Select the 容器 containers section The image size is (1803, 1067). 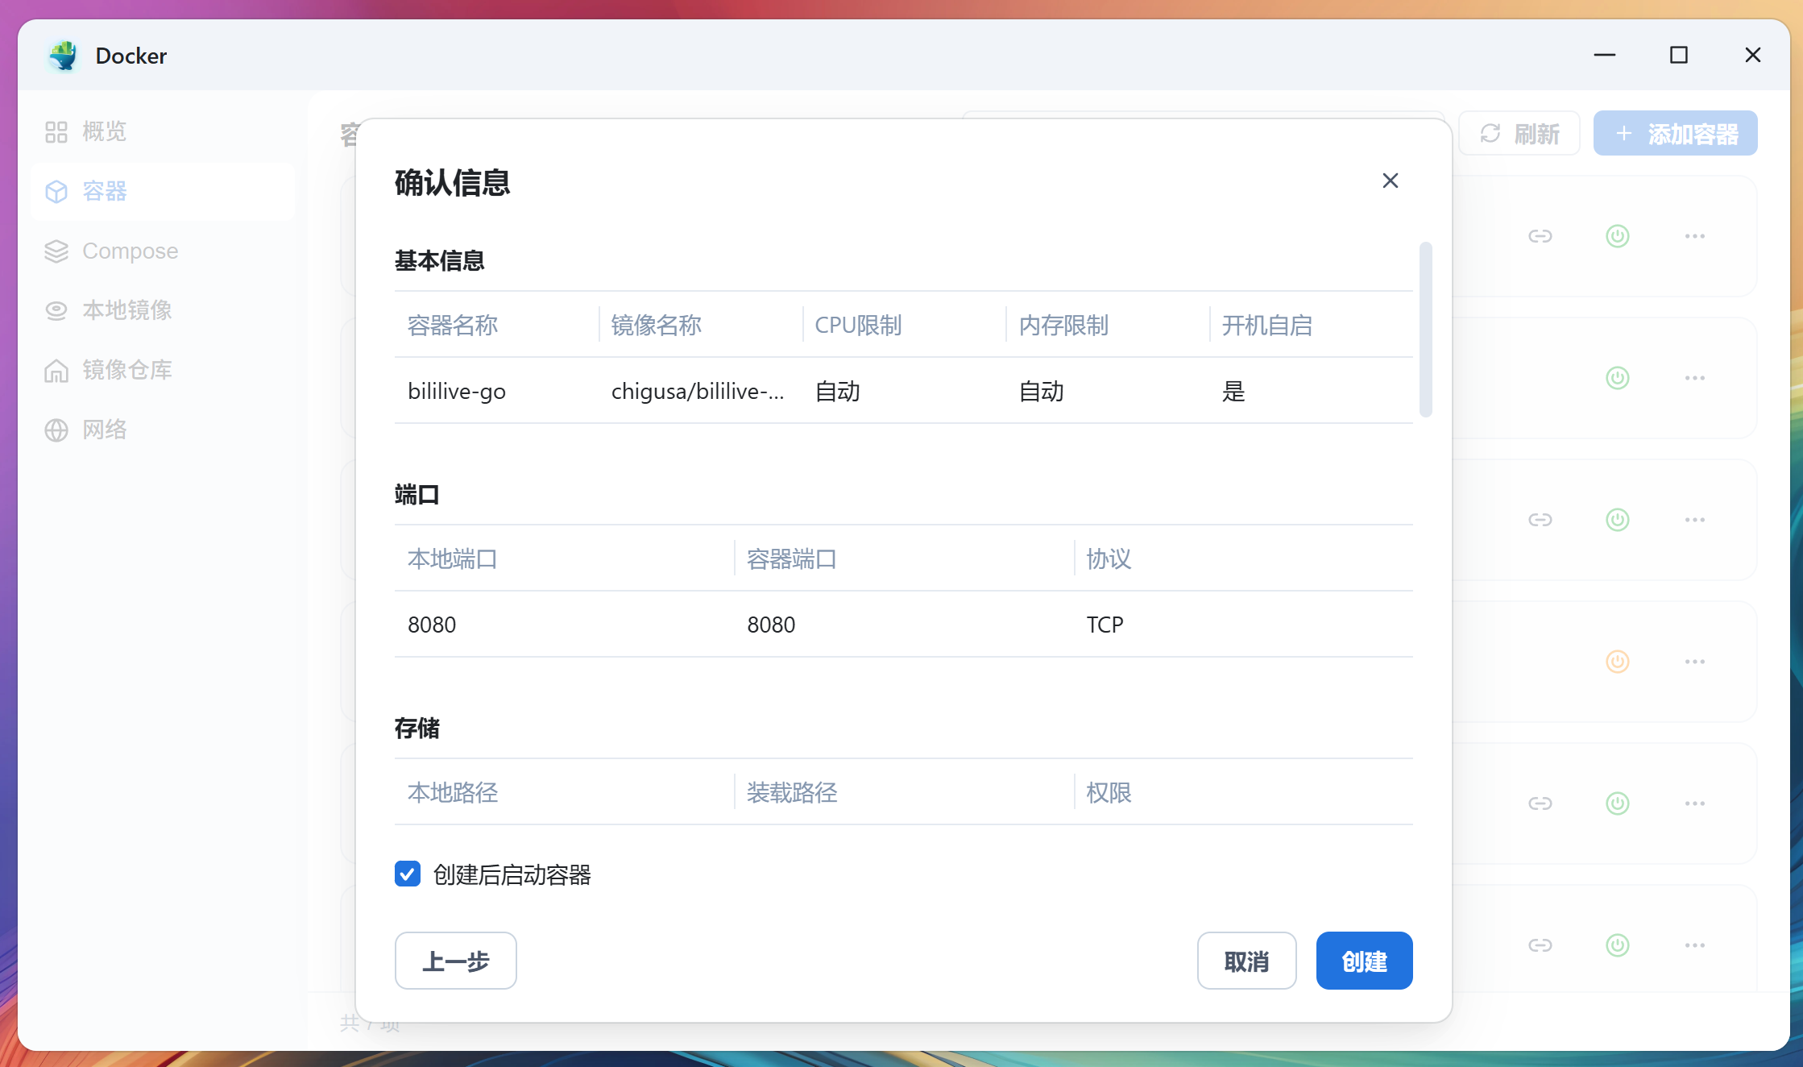coord(103,192)
